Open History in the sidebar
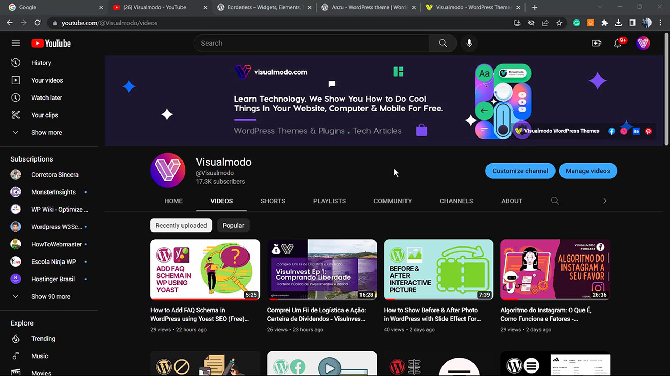Image resolution: width=670 pixels, height=376 pixels. coord(49,63)
